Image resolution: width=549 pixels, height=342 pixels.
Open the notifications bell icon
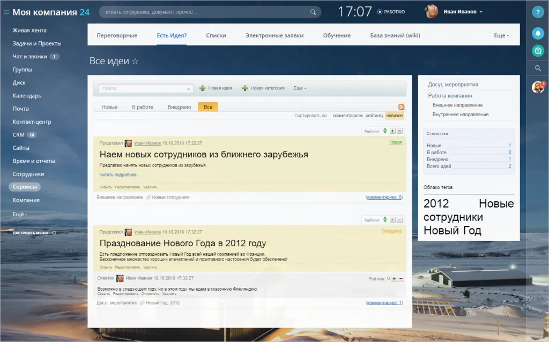538,33
